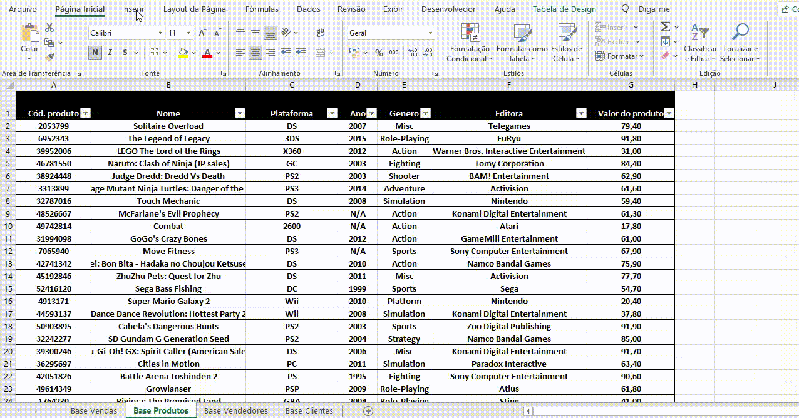The height and width of the screenshot is (418, 799).
Task: Open the Formatar cells menu
Action: pos(621,56)
